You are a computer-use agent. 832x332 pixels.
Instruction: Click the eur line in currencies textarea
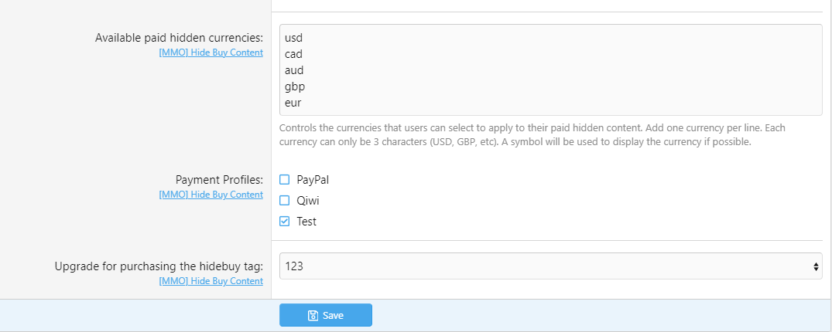(293, 103)
